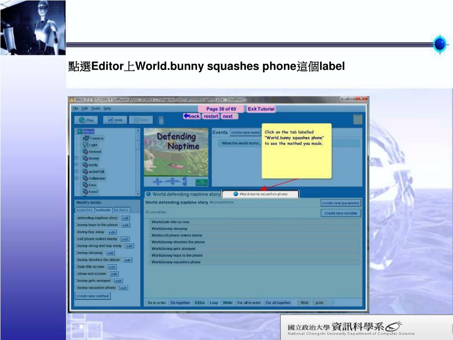Click edit beside bunny squashes phone
This screenshot has width=453, height=340.
point(123,288)
